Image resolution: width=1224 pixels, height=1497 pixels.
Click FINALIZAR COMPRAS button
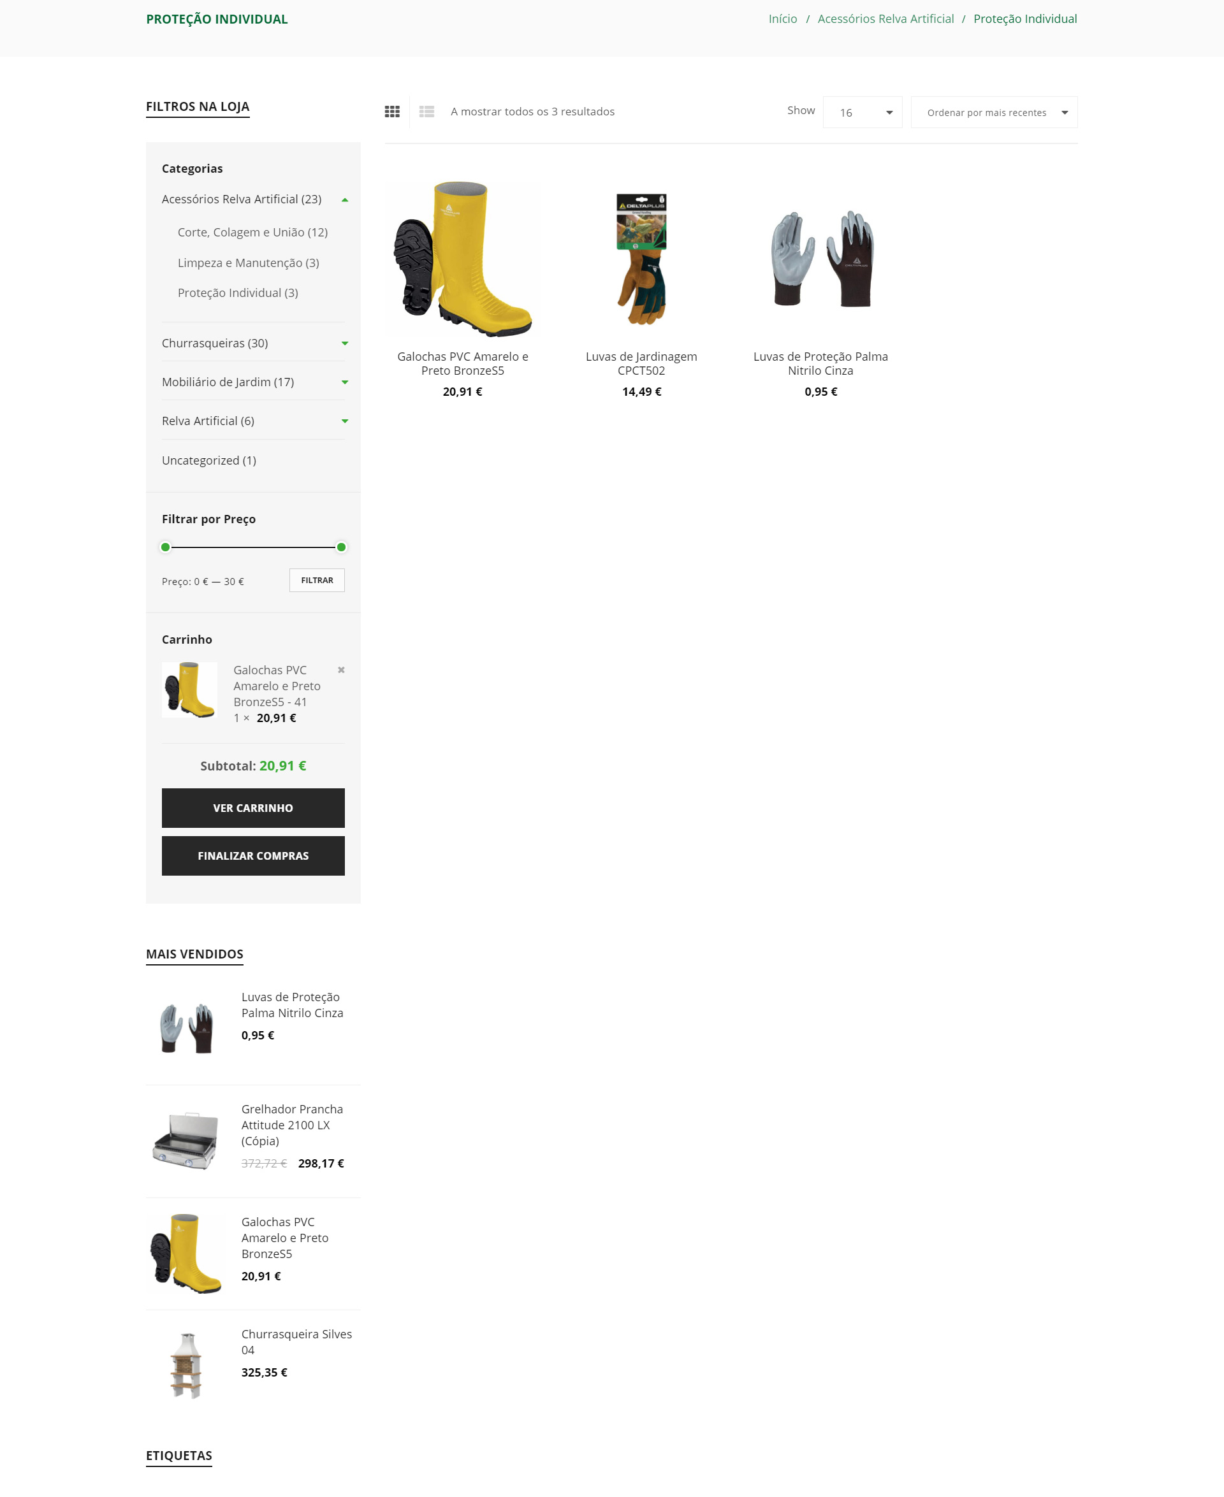[x=253, y=856]
